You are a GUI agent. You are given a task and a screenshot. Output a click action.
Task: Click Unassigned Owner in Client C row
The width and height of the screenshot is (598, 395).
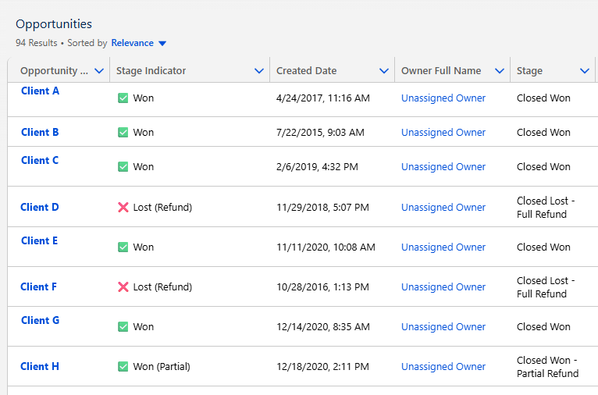click(x=443, y=167)
